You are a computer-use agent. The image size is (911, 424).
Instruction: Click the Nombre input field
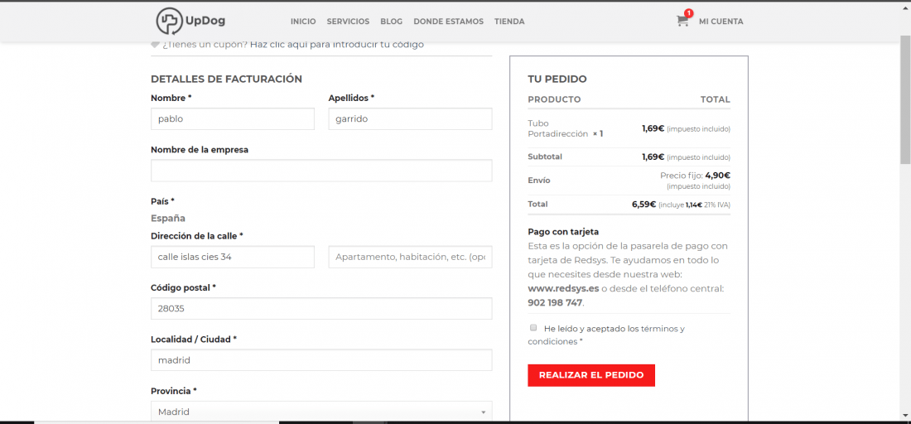[233, 118]
